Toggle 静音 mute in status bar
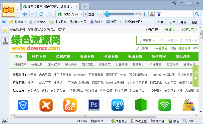Image resolution: width=203 pixels, height=124 pixels. coord(174,121)
